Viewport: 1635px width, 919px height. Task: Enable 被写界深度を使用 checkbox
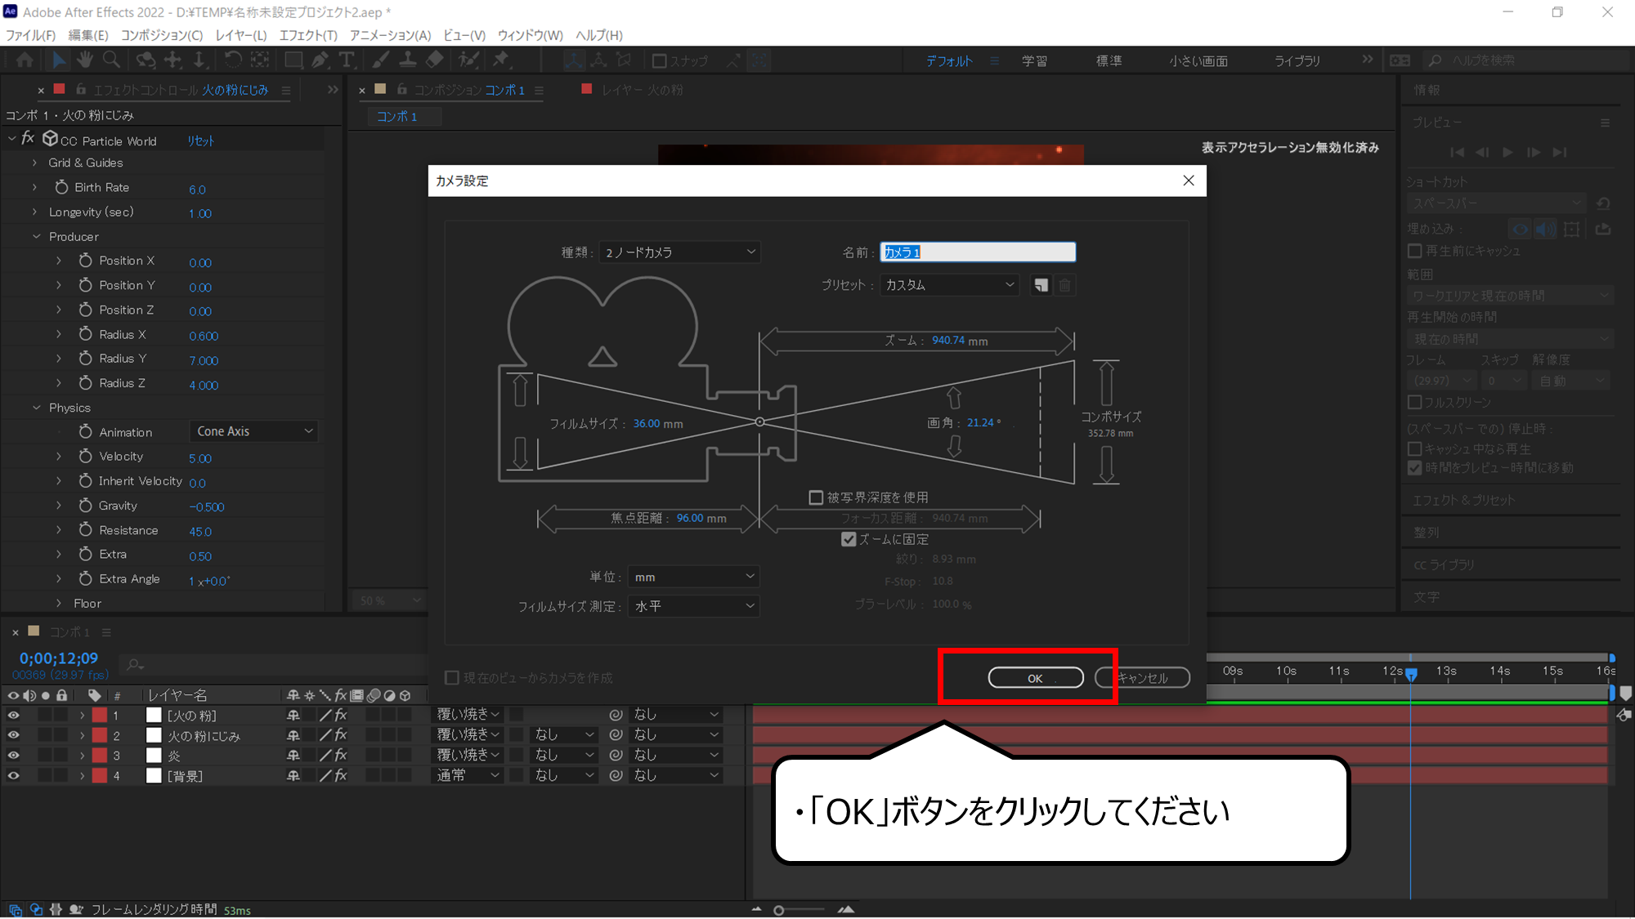coord(815,497)
